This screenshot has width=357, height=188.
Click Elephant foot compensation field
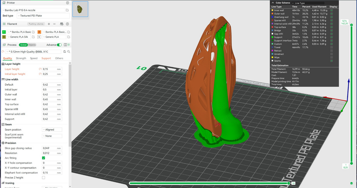(52, 173)
